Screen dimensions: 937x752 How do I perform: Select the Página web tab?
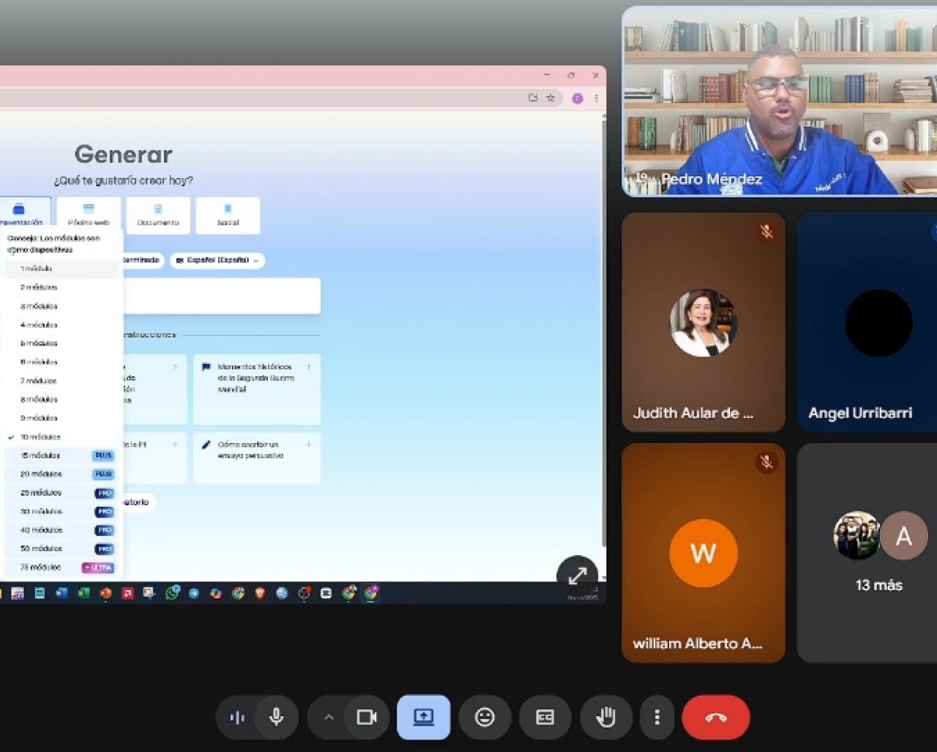tap(89, 215)
